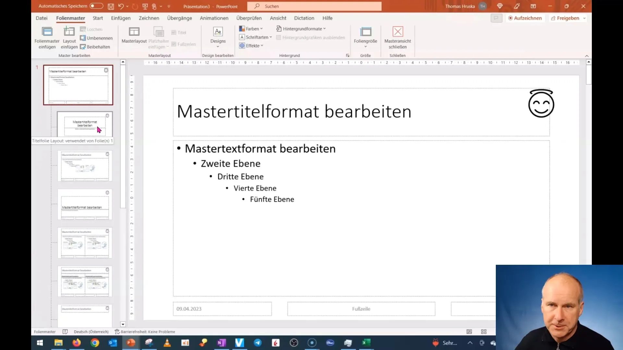Toggle Automatisches Speichern switch
This screenshot has height=350, width=623.
click(x=95, y=6)
